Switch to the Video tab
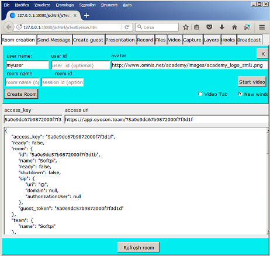The image size is (270, 256). pyautogui.click(x=174, y=40)
